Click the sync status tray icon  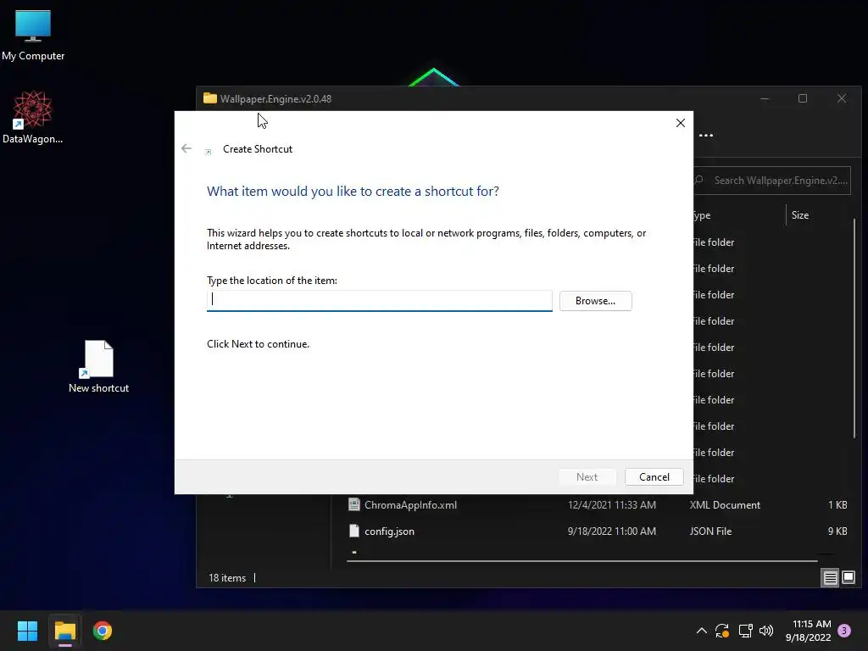(x=722, y=631)
